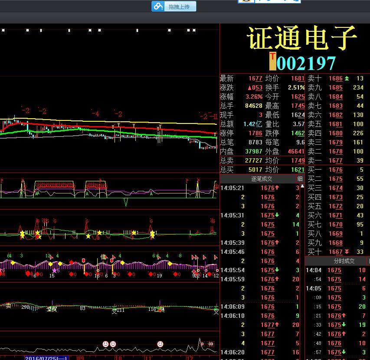The height and width of the screenshot is (360, 370).
Task: Toggle the 细 detail button
Action: [300, 179]
